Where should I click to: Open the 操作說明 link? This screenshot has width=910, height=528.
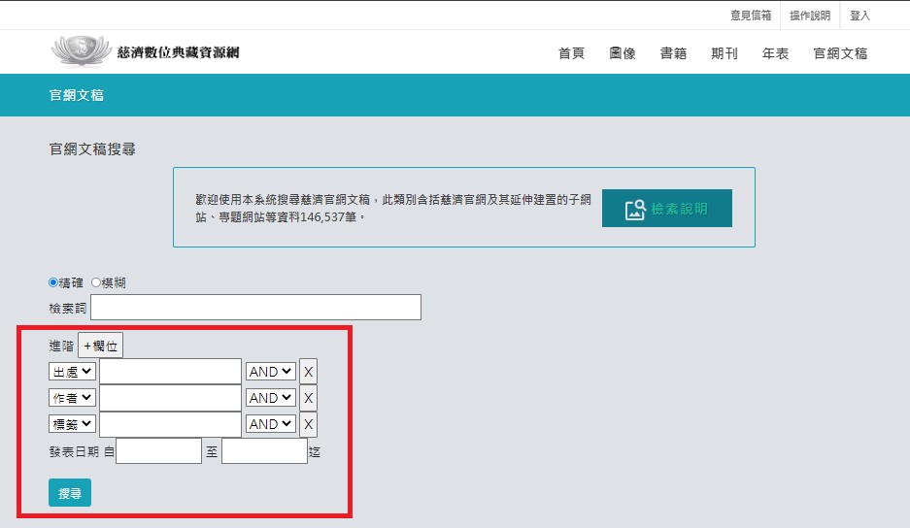(x=810, y=16)
